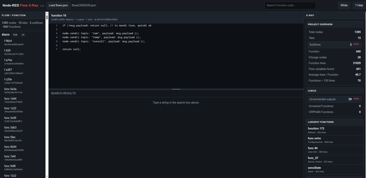
Task: Select function f 96c4 in the list
Action: tap(23, 43)
